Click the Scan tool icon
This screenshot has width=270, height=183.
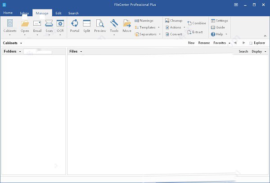coord(49,23)
